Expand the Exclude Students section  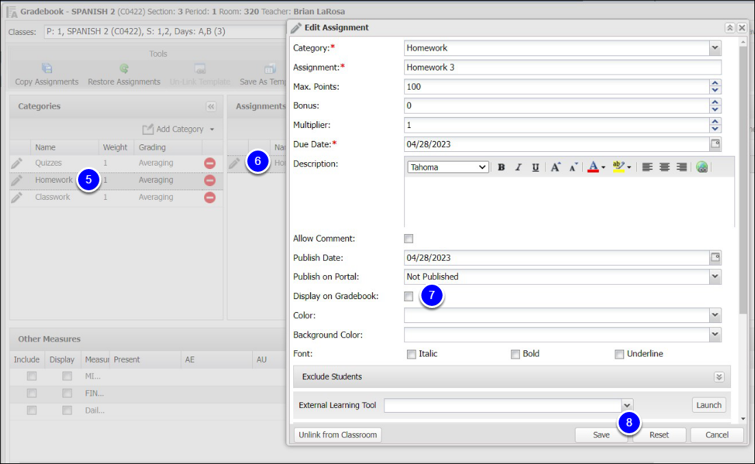[719, 376]
